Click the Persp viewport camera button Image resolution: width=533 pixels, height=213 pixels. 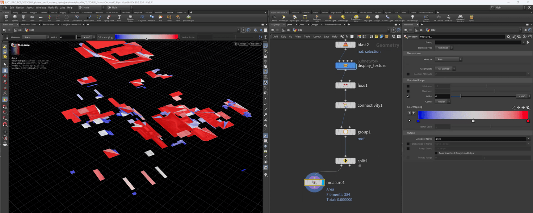[243, 44]
